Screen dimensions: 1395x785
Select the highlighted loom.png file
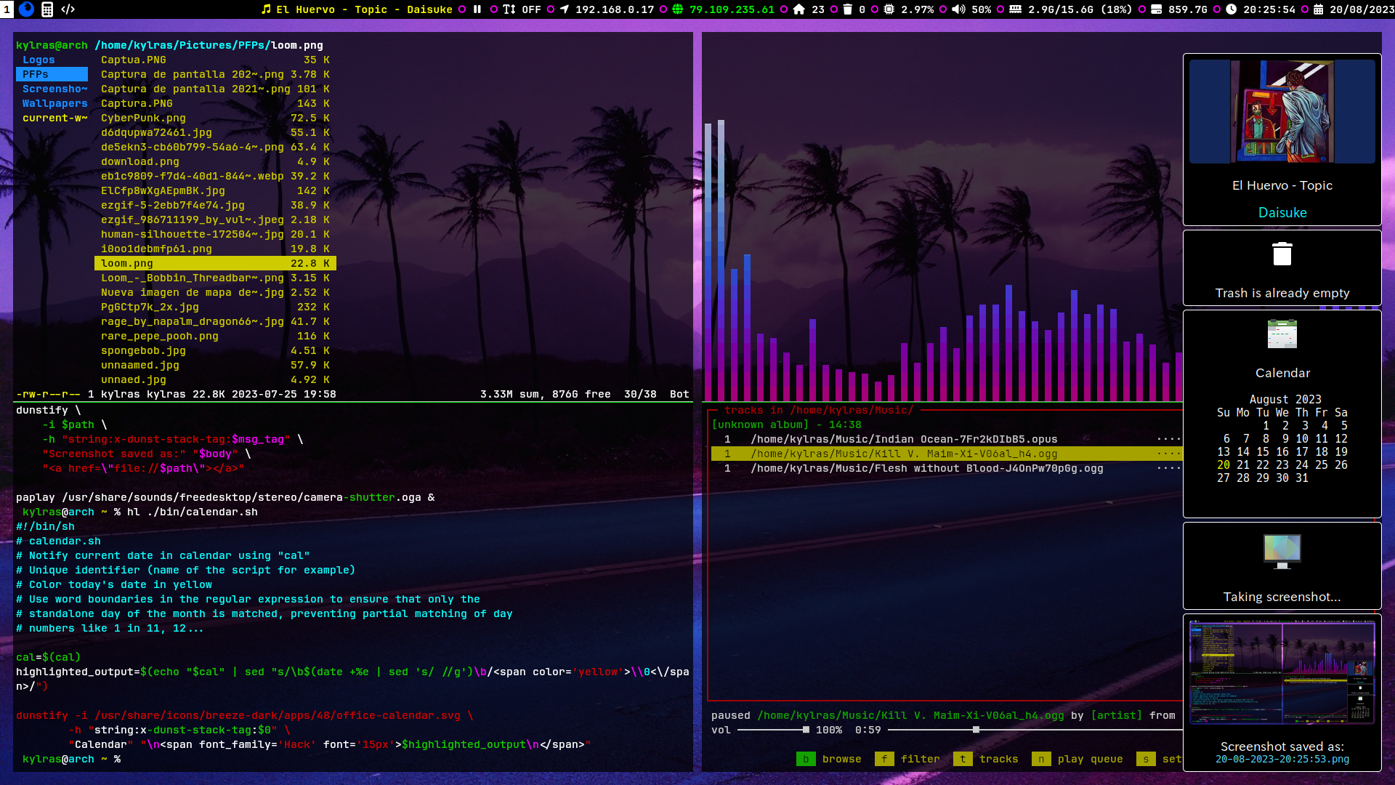(215, 263)
